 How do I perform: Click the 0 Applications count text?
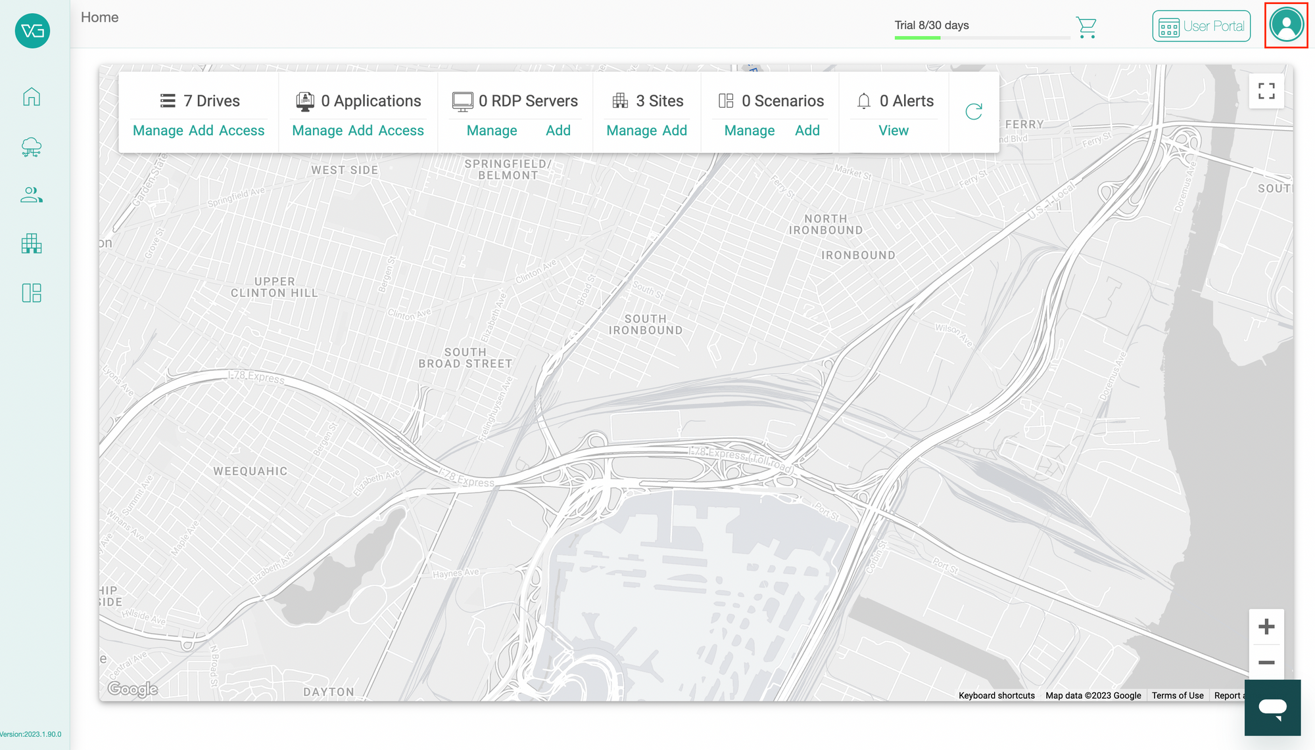click(371, 101)
